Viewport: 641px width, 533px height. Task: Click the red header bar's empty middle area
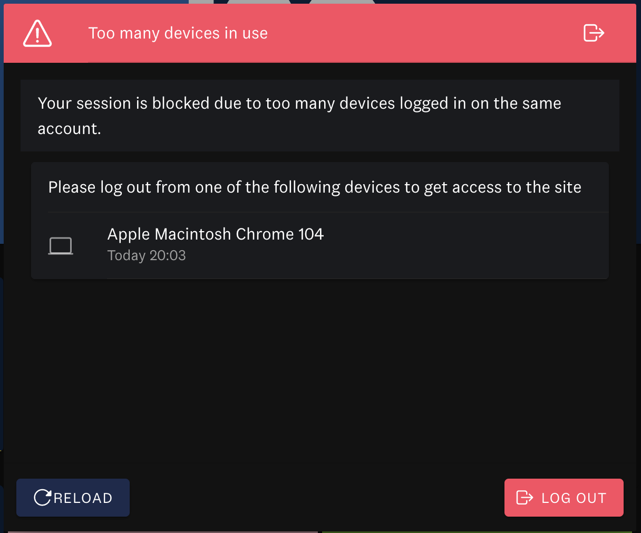coord(422,33)
